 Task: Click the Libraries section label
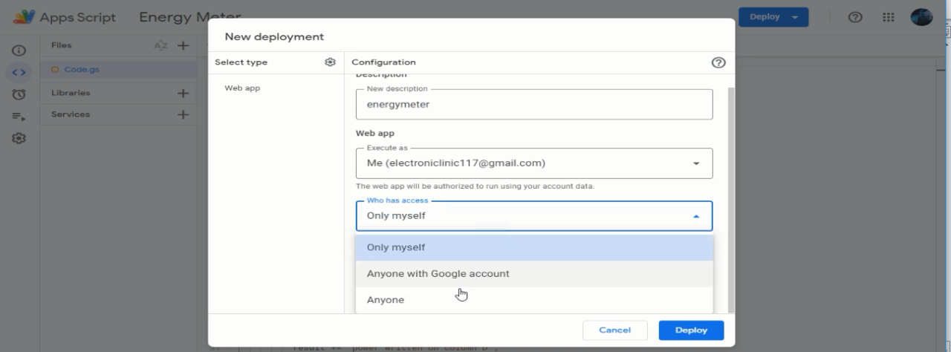(71, 94)
